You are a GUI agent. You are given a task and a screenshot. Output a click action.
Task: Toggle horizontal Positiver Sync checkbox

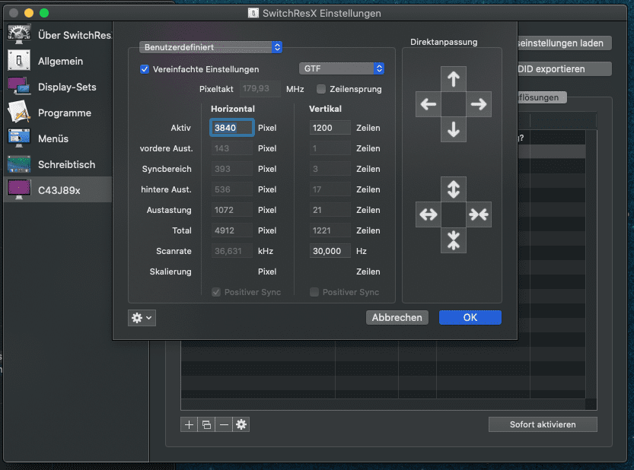216,292
